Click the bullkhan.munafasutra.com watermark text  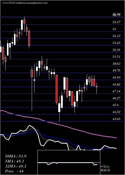click(x=31, y=3)
